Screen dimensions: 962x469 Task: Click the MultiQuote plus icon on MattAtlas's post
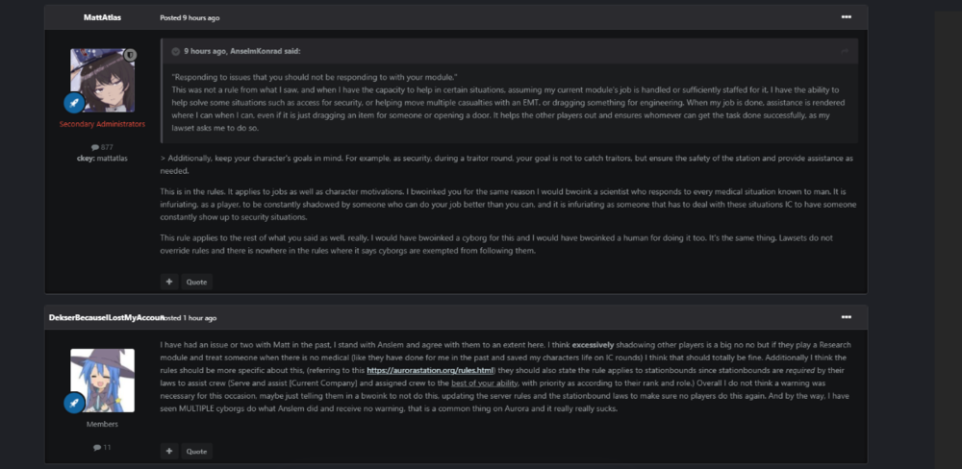coord(169,282)
